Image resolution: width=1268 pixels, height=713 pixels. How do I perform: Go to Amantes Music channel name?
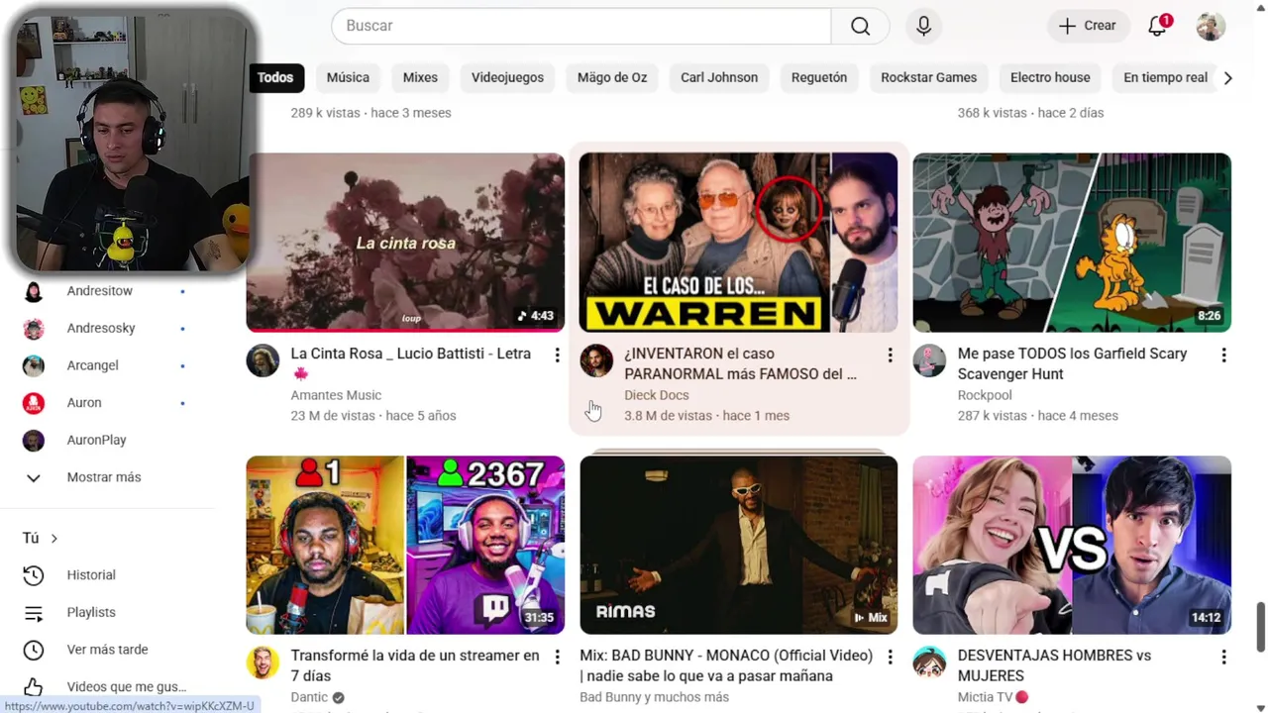pyautogui.click(x=336, y=395)
